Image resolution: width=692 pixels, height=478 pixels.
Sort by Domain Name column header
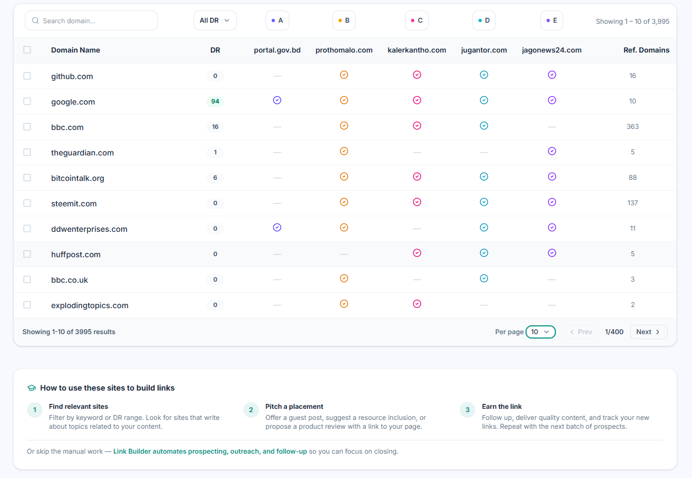coord(76,50)
